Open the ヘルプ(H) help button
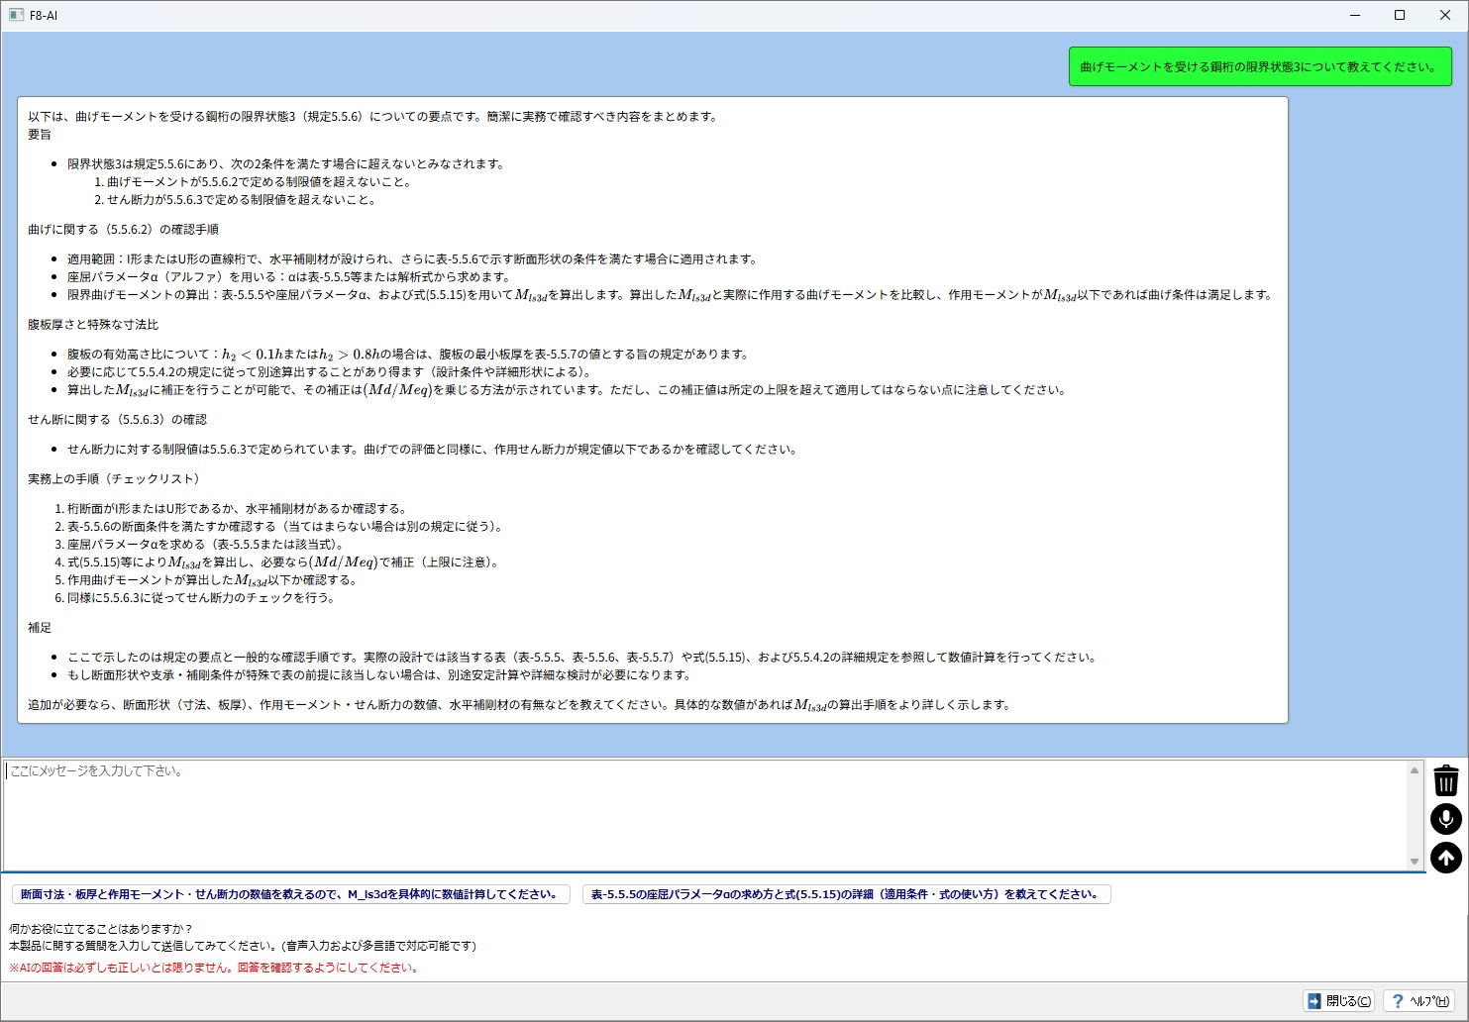 pos(1418,1001)
